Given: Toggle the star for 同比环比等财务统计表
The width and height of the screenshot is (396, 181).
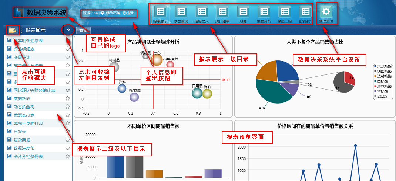Looking at the screenshot, I should click(x=67, y=90).
